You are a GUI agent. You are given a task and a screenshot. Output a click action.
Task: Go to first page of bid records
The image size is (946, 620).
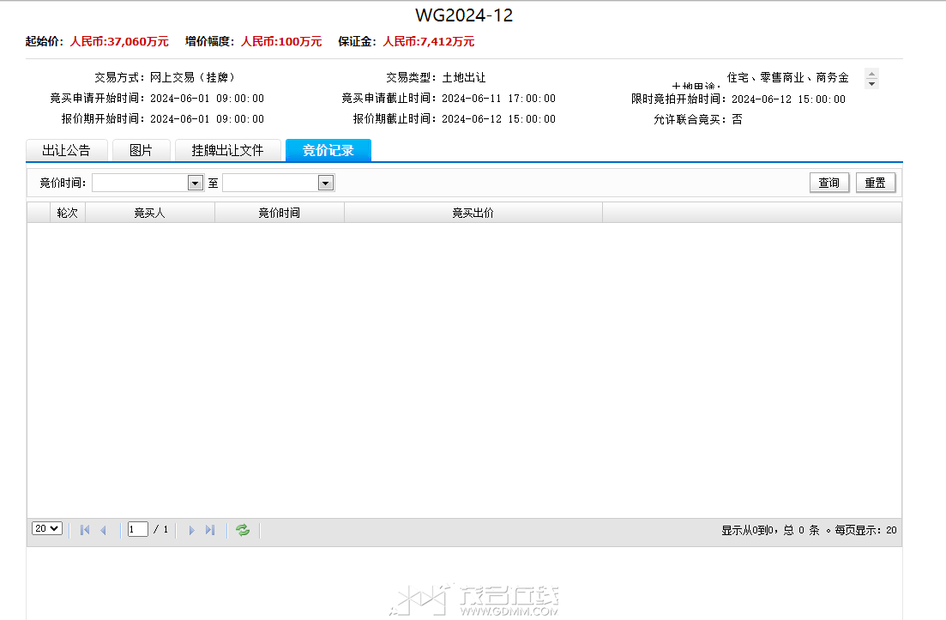(85, 530)
